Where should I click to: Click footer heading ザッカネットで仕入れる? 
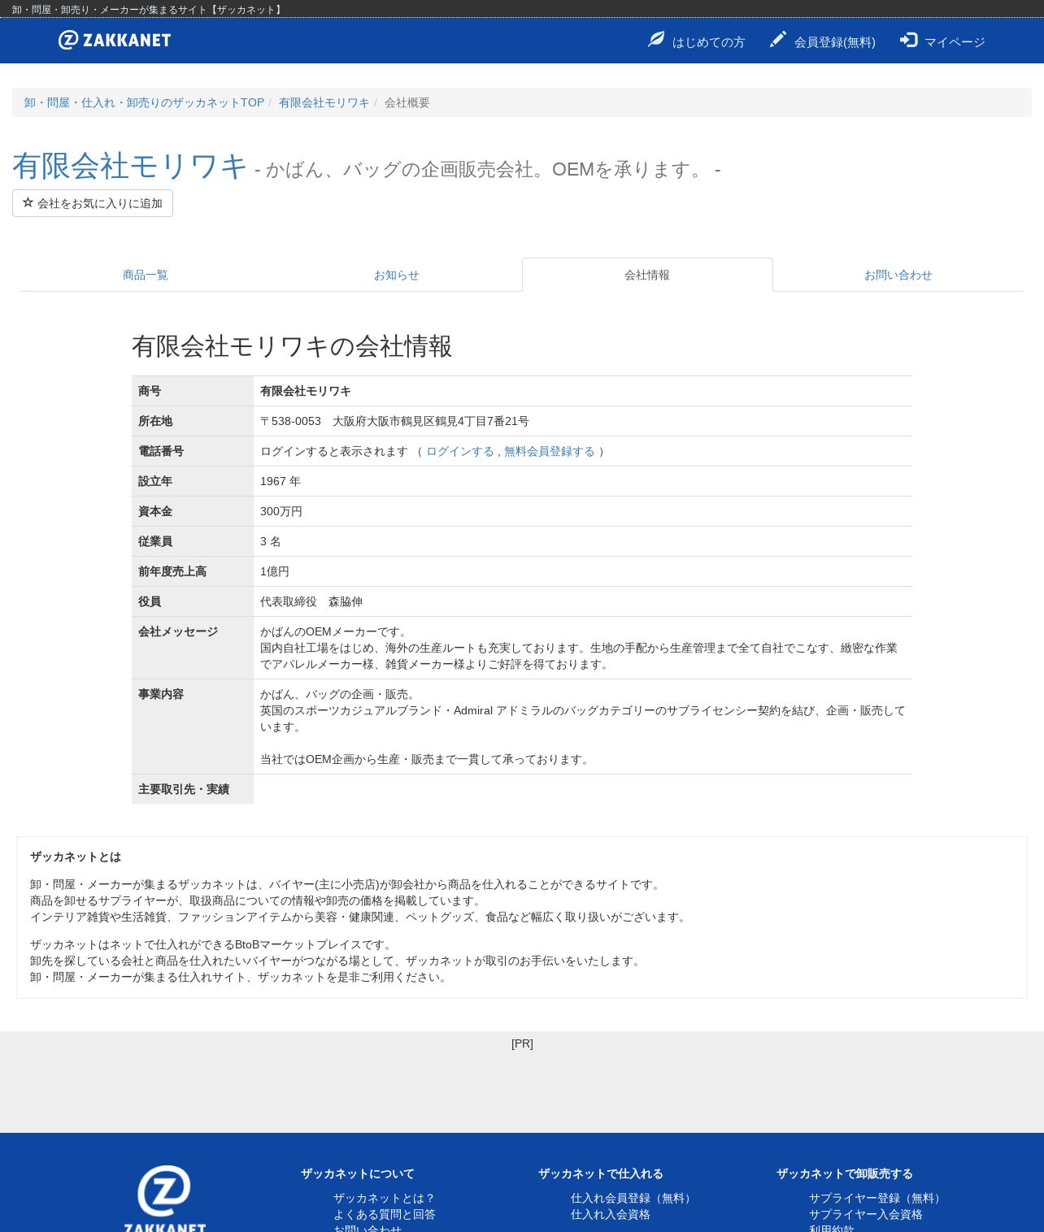click(x=601, y=1173)
